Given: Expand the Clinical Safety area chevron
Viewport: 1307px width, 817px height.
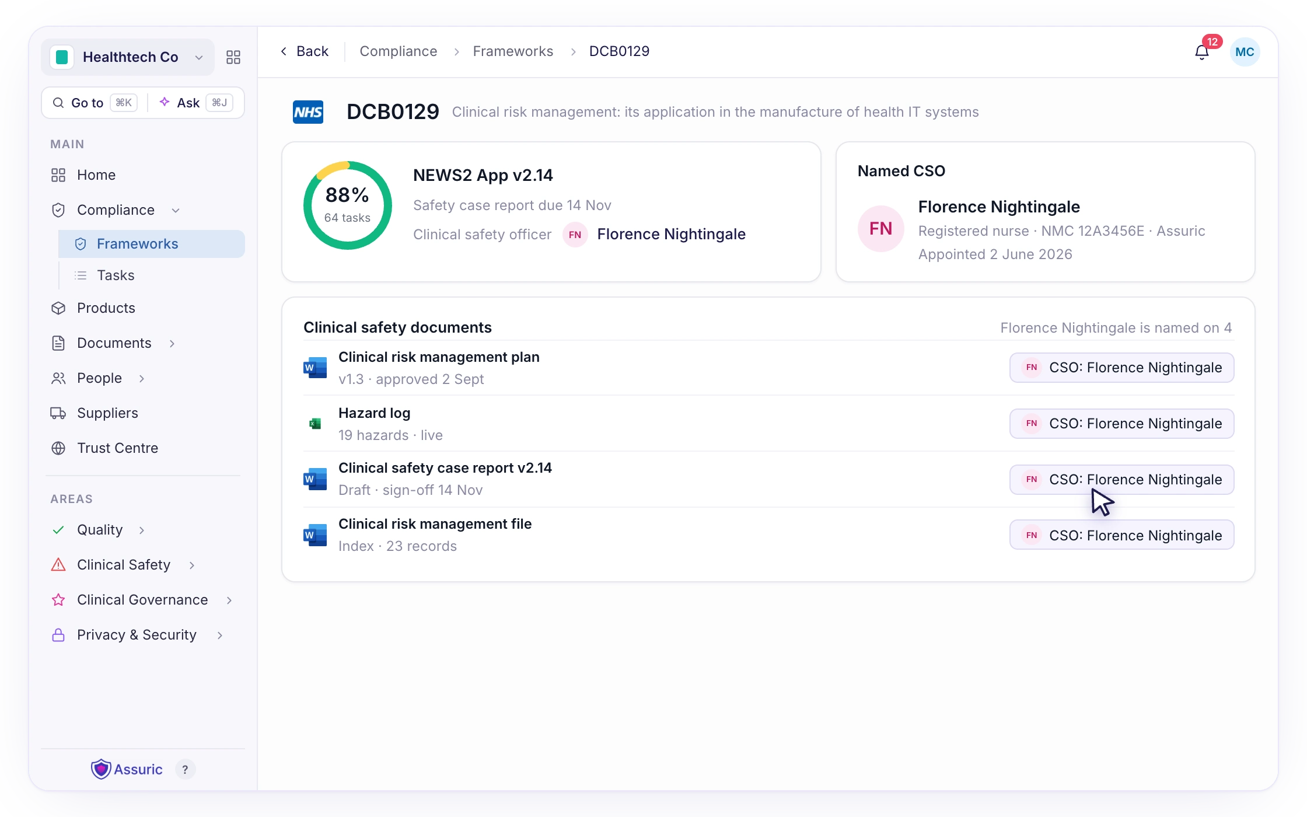Looking at the screenshot, I should (192, 565).
